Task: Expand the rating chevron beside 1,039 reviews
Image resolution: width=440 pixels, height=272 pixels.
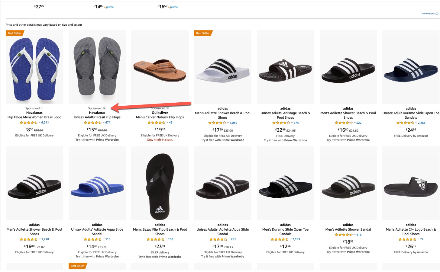Action: [x=228, y=123]
